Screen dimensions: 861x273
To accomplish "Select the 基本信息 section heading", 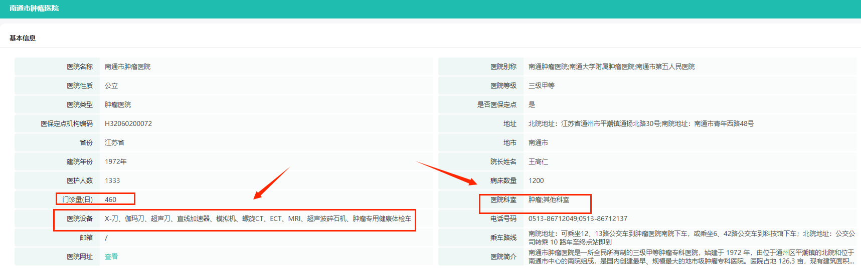I will point(23,38).
